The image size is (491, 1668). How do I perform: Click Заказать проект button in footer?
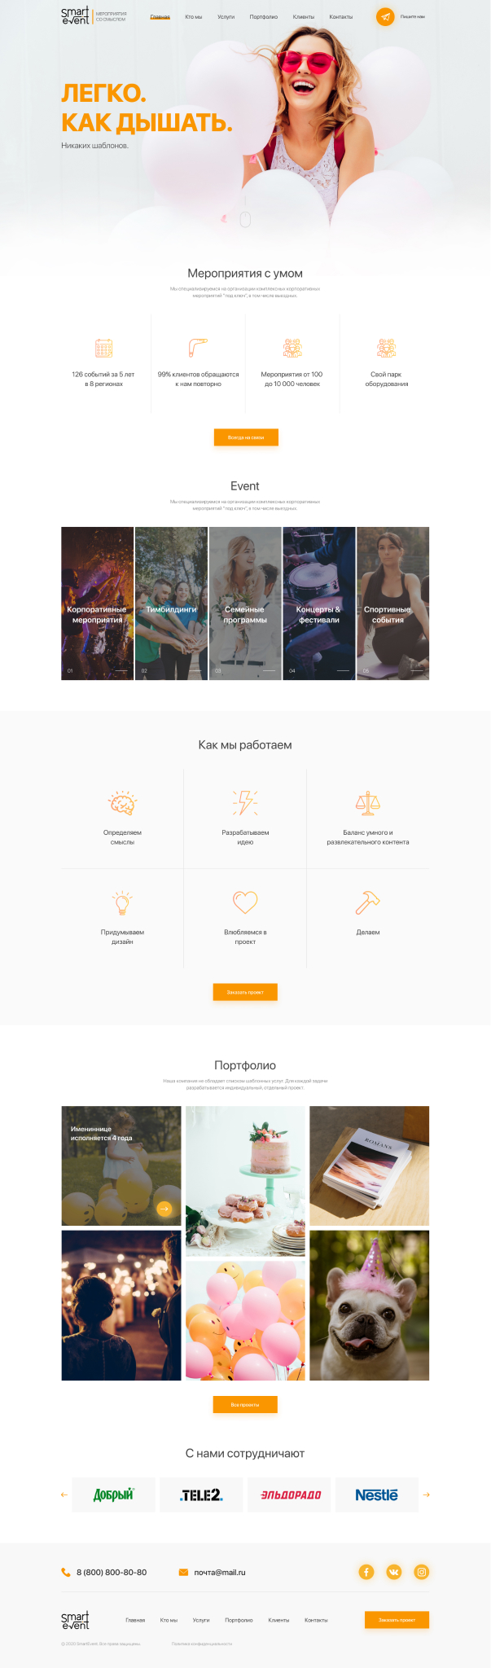coord(397,1620)
